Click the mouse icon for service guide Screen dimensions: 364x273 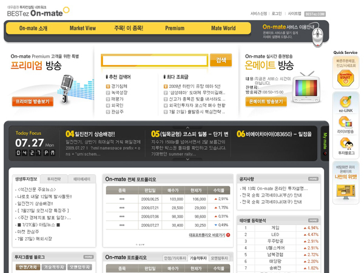[x=318, y=36]
